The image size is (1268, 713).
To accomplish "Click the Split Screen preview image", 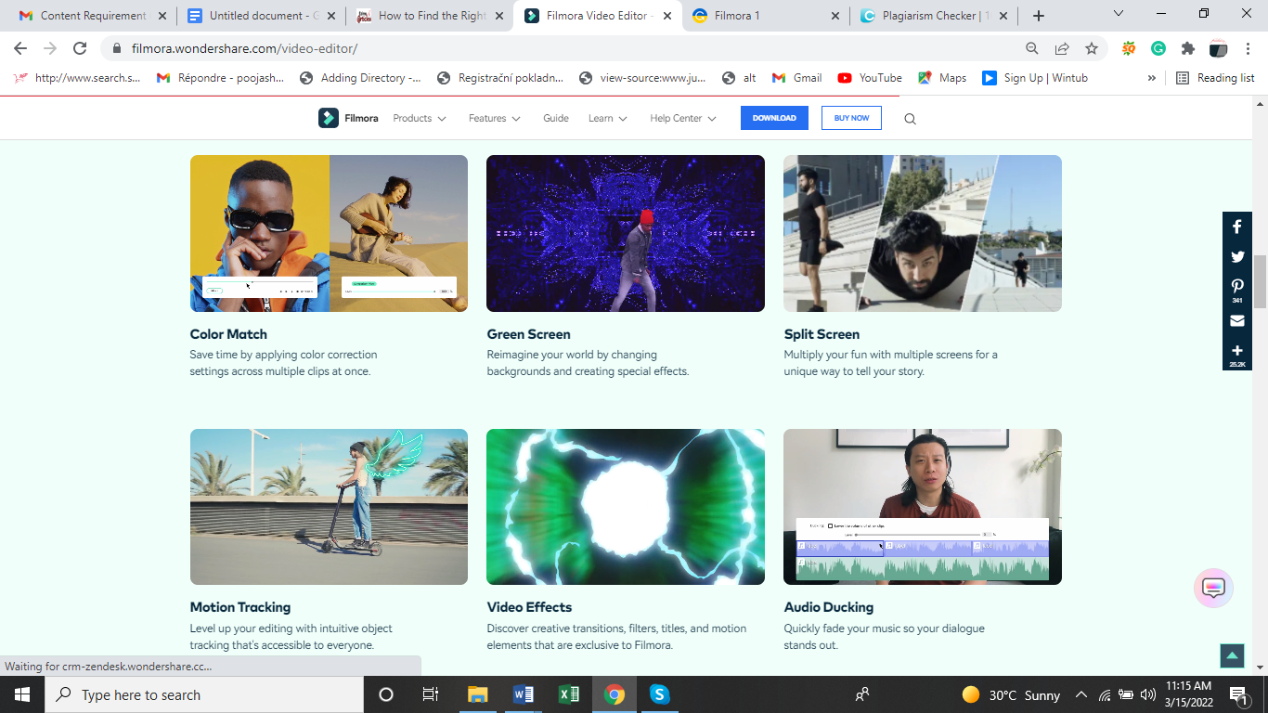I will click(923, 233).
